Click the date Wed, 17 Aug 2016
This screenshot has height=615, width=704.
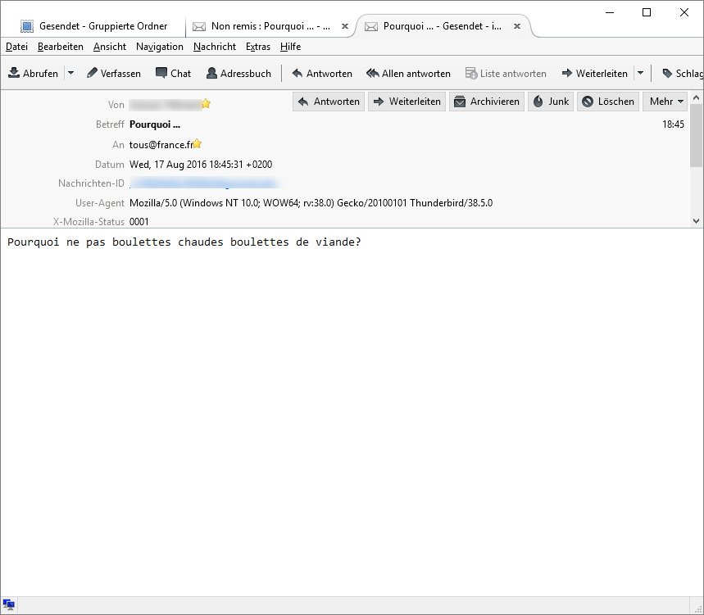tap(201, 164)
